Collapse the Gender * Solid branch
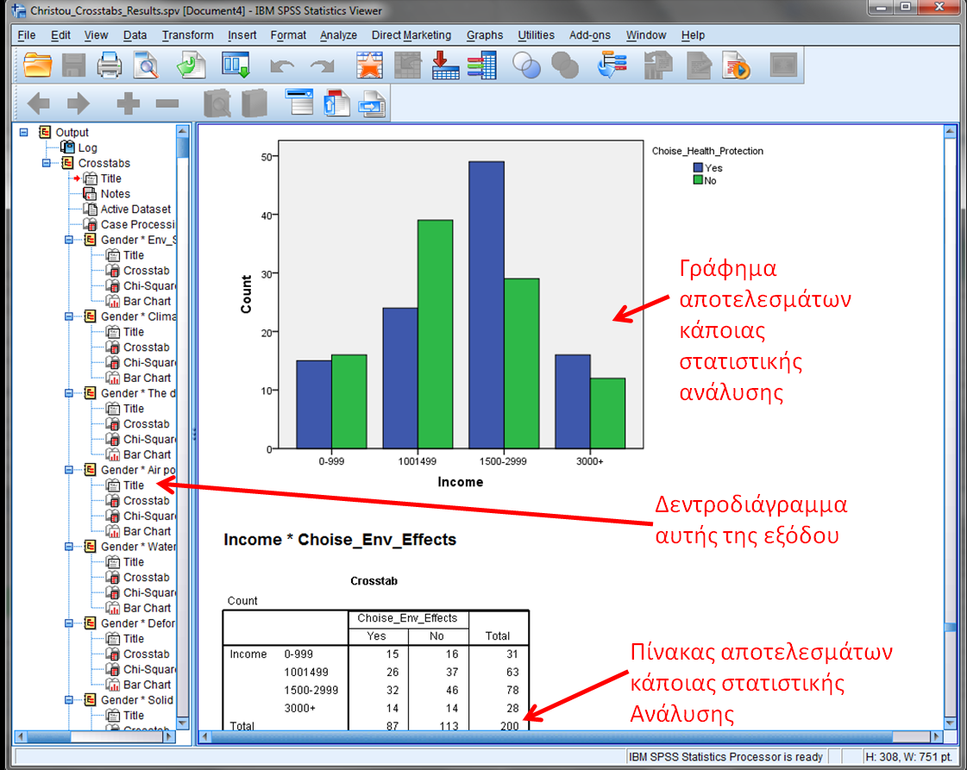 [69, 699]
